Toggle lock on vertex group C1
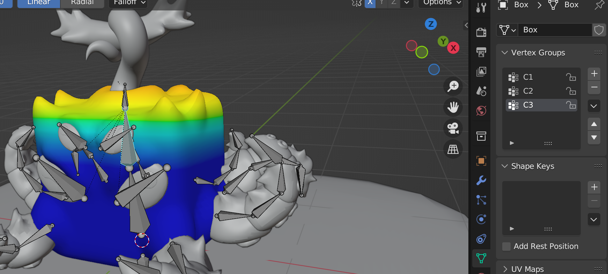The width and height of the screenshot is (608, 274). (571, 77)
